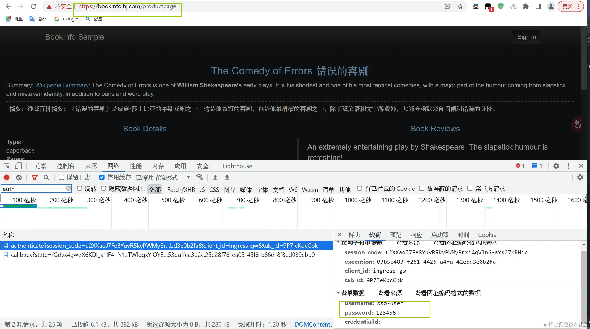This screenshot has width=590, height=329.
Task: Open the Wikipedia Summary link
Action: click(x=62, y=85)
